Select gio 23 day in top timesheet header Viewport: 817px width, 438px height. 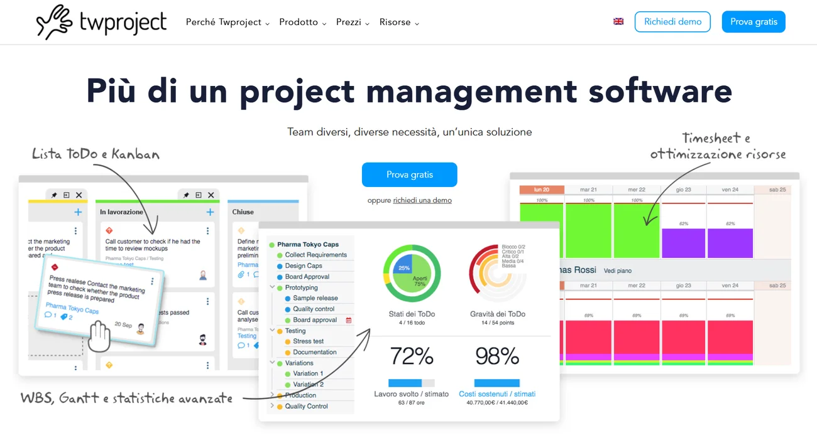[x=683, y=190]
